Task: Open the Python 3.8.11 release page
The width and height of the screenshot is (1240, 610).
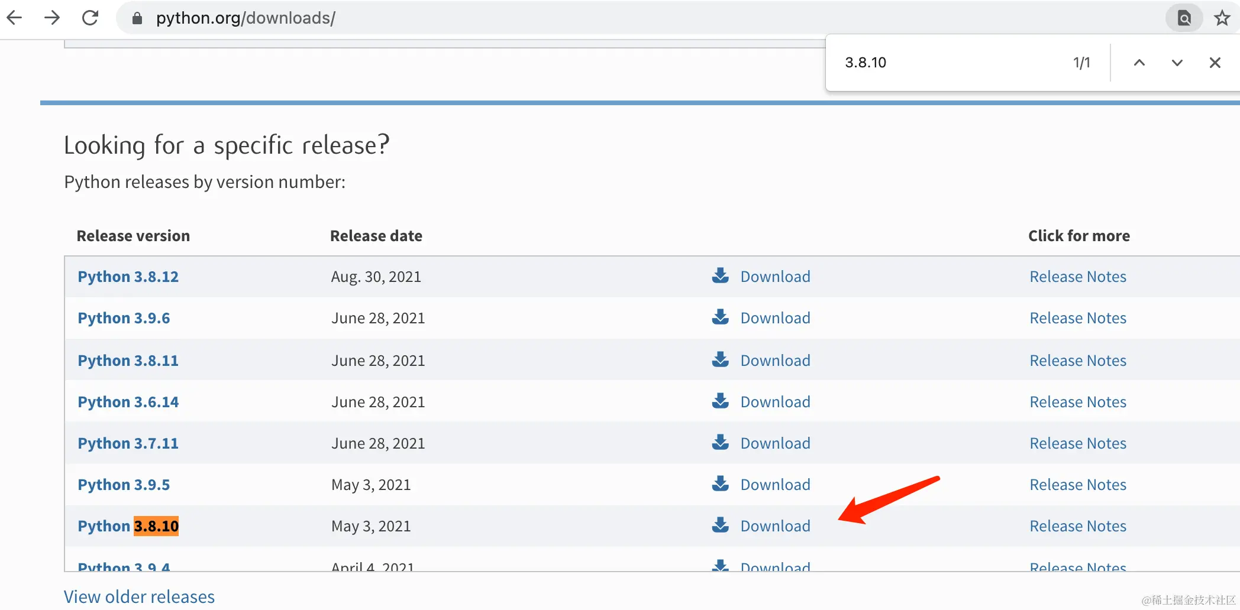Action: click(128, 361)
